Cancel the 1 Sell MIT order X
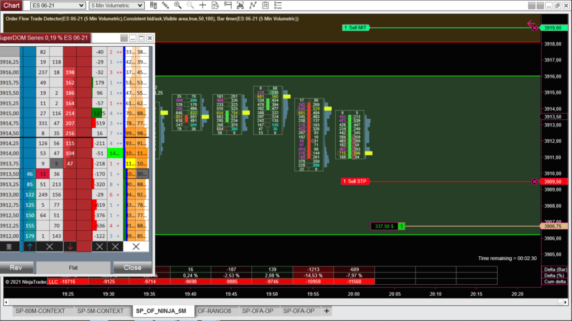This screenshot has width=572, height=321. [x=535, y=28]
